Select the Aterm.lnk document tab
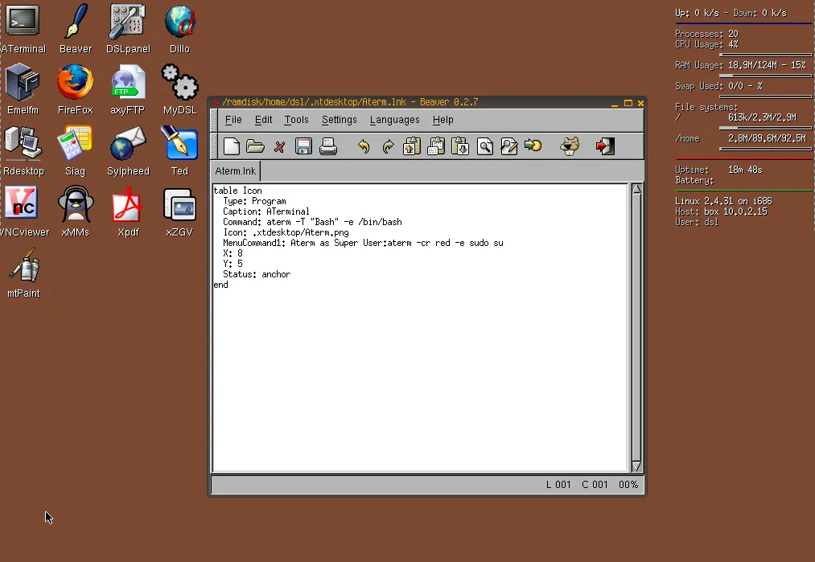The image size is (815, 562). tap(236, 172)
